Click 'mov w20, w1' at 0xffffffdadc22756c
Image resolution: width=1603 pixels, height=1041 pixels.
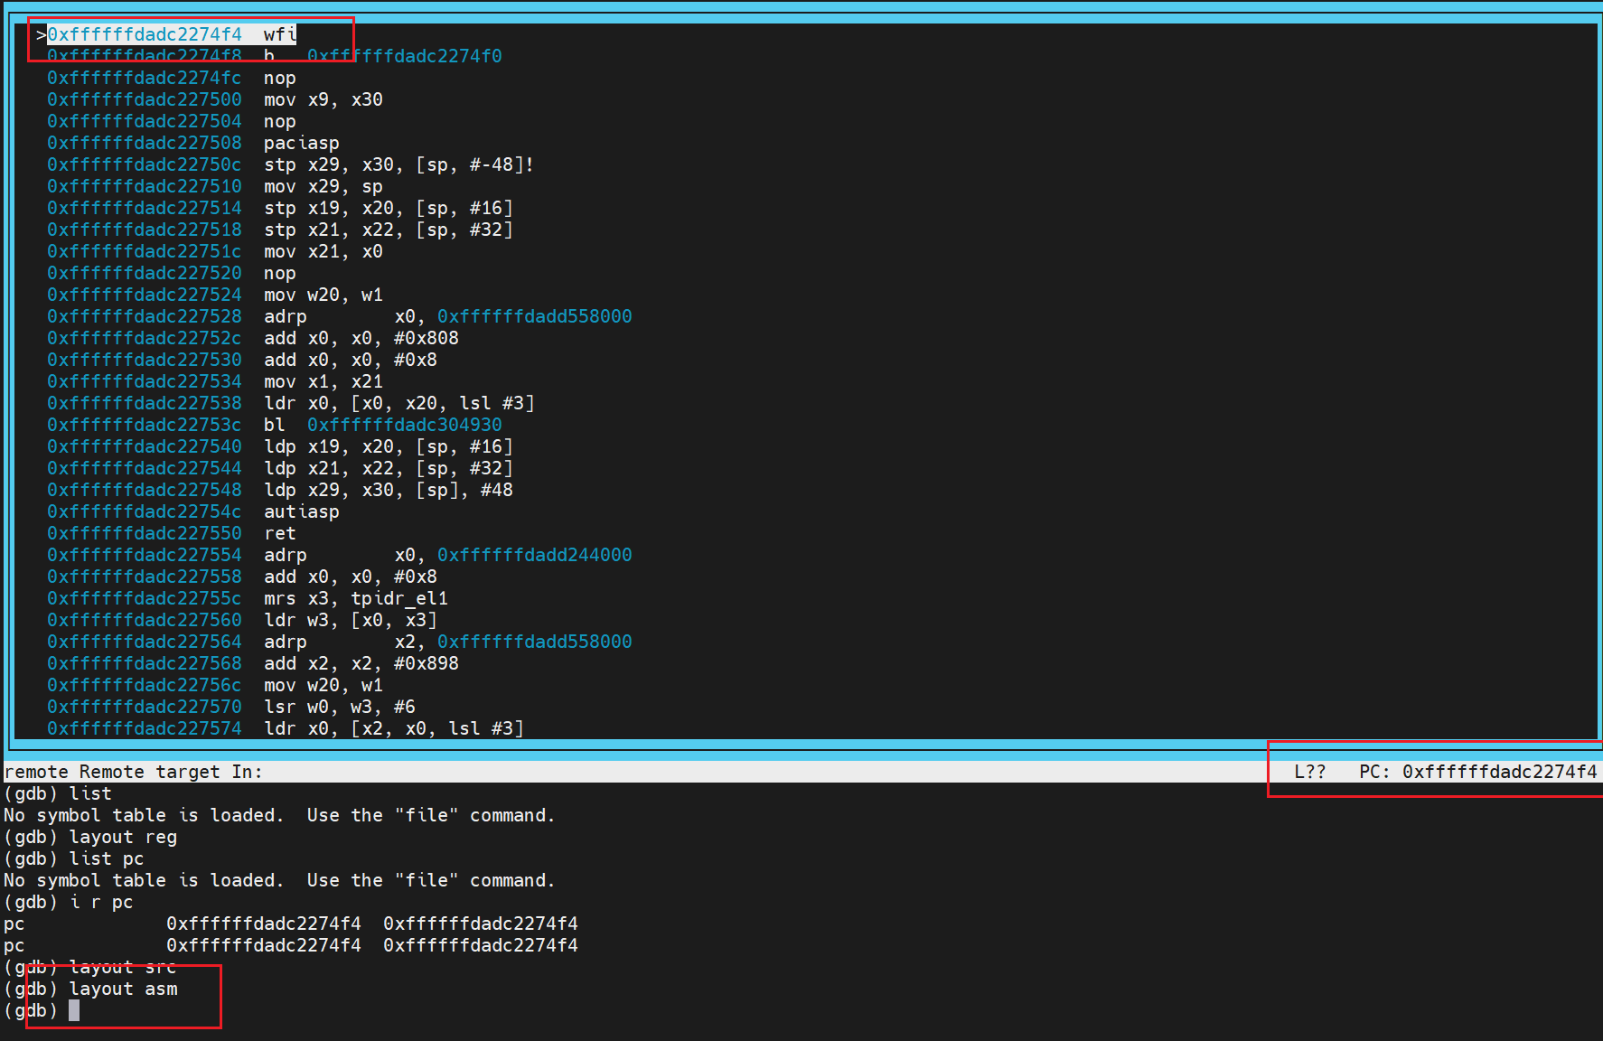[323, 685]
